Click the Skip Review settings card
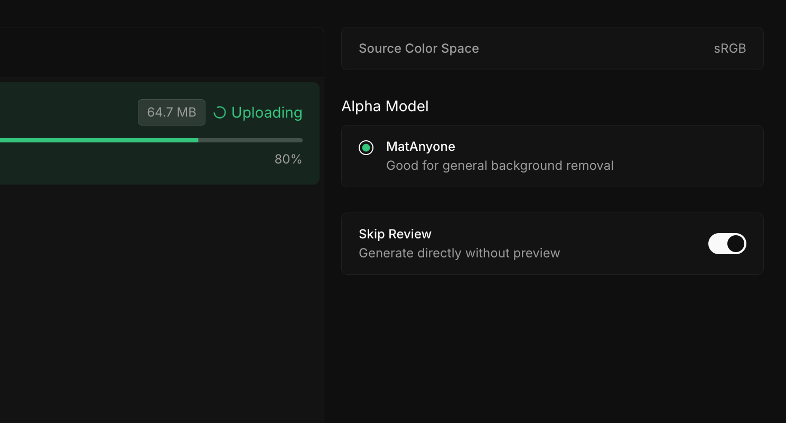 coord(553,243)
